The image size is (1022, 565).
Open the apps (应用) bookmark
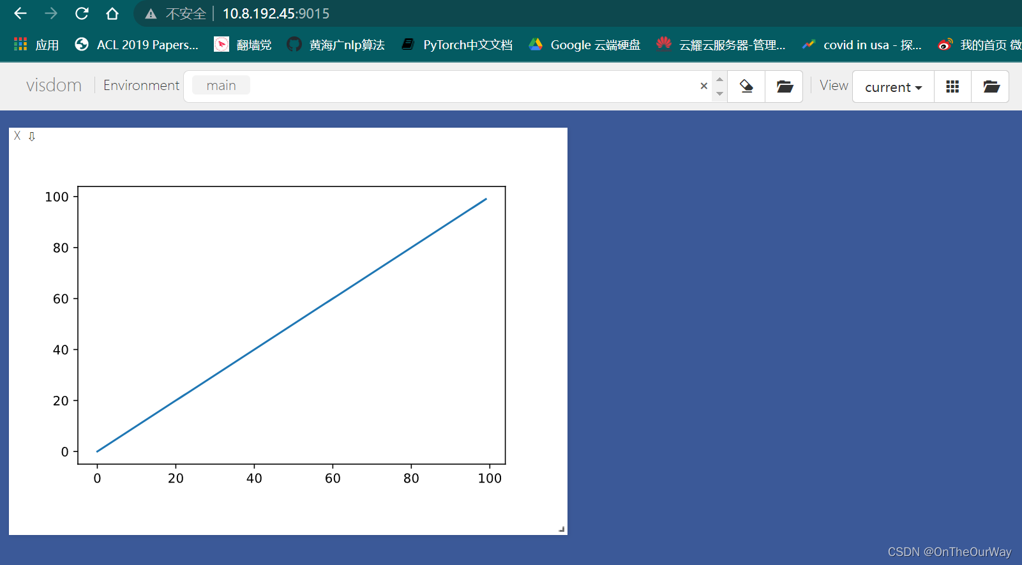pos(36,45)
